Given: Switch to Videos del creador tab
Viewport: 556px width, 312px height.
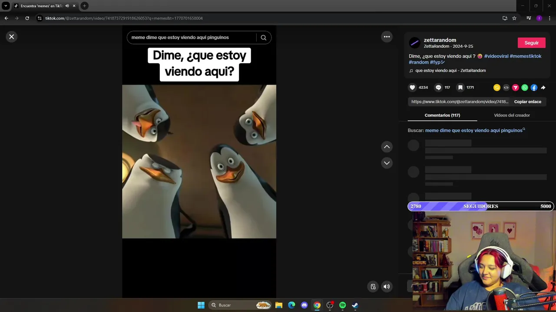Looking at the screenshot, I should pyautogui.click(x=512, y=115).
